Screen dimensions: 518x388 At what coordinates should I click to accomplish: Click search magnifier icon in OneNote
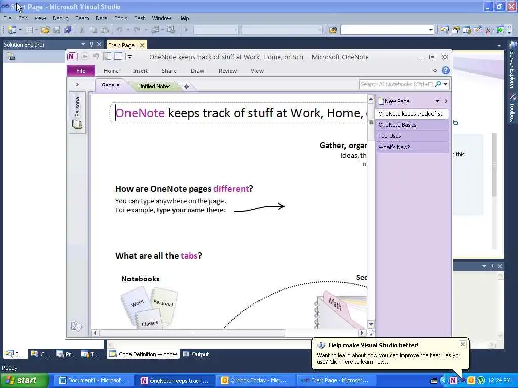tap(438, 84)
